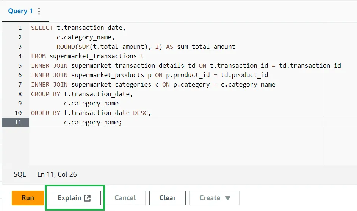Image resolution: width=357 pixels, height=211 pixels.
Task: Place cursor on the SELECT keyword
Action: tap(42, 28)
